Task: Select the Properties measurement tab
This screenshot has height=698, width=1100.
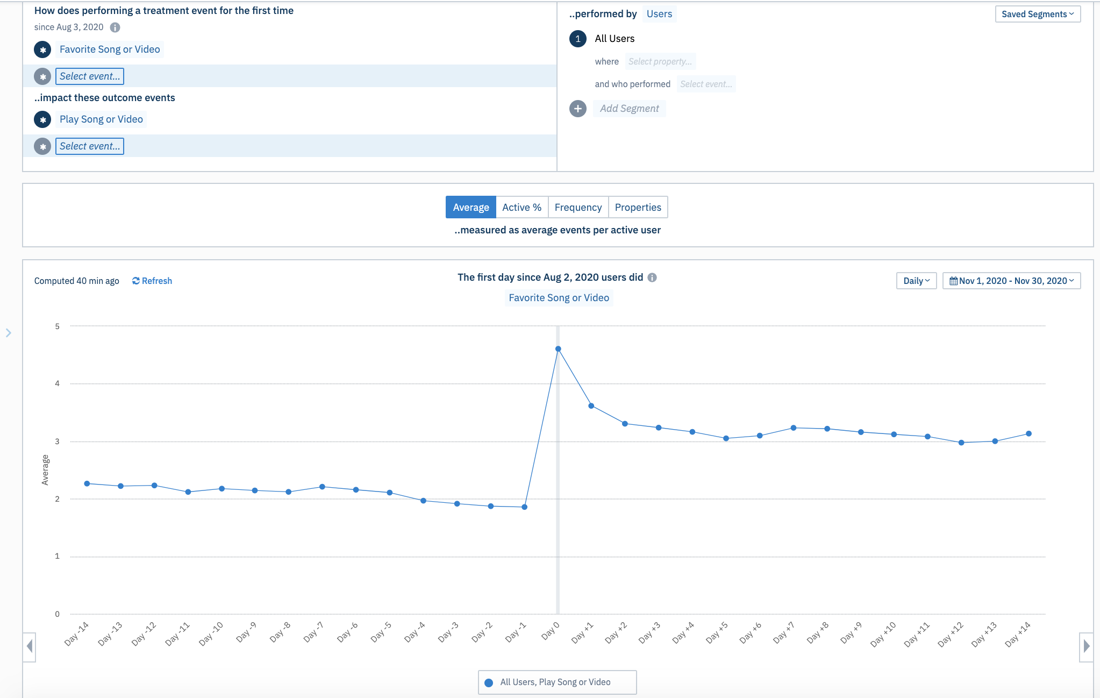Action: tap(638, 208)
